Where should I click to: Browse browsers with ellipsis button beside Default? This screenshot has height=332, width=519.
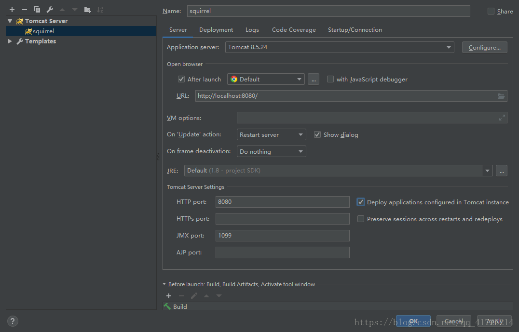(314, 80)
